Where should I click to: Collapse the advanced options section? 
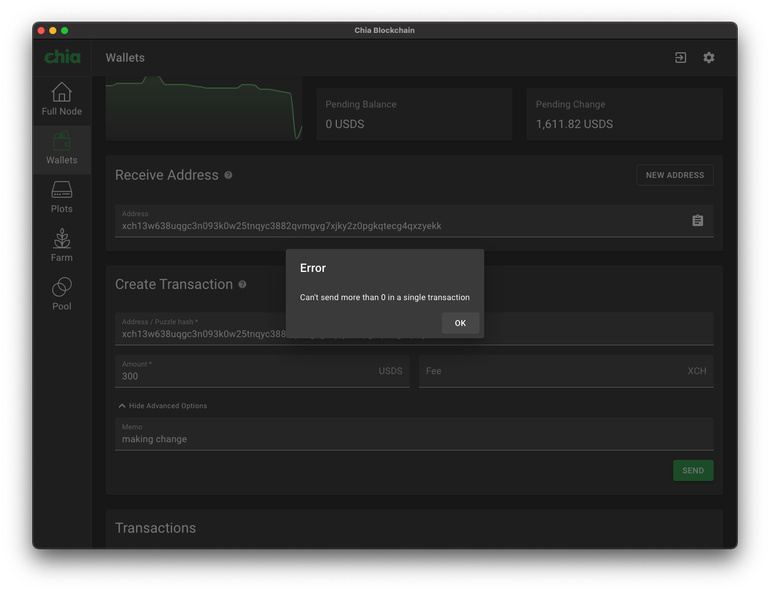click(163, 405)
